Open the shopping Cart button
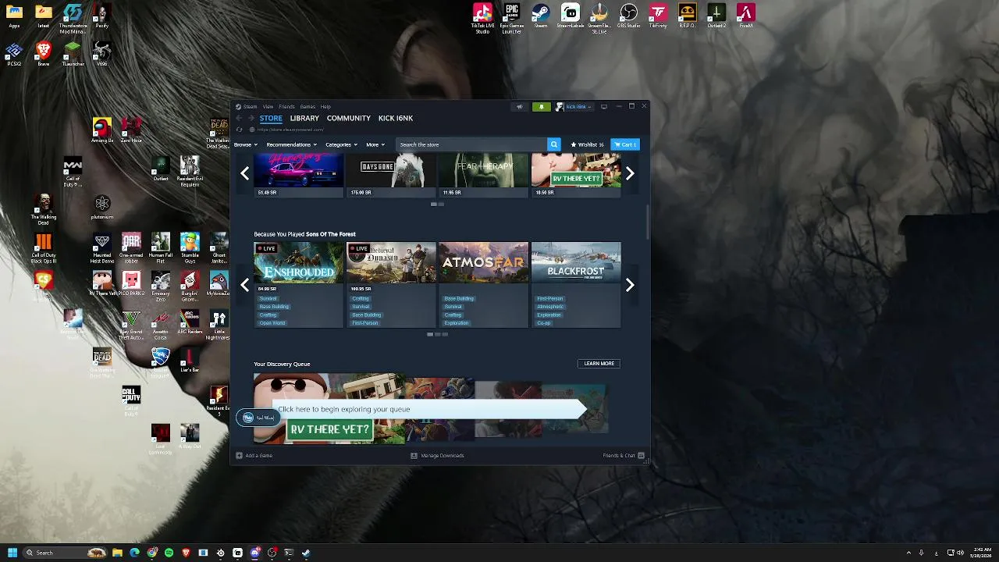 click(624, 144)
